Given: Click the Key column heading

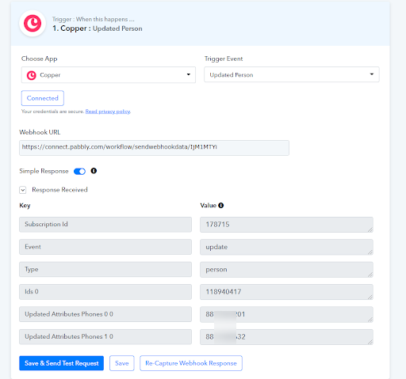Looking at the screenshot, I should (x=25, y=206).
